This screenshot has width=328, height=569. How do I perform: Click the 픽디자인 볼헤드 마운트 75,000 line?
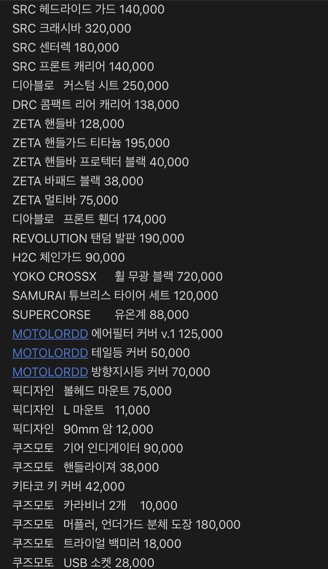tap(92, 391)
